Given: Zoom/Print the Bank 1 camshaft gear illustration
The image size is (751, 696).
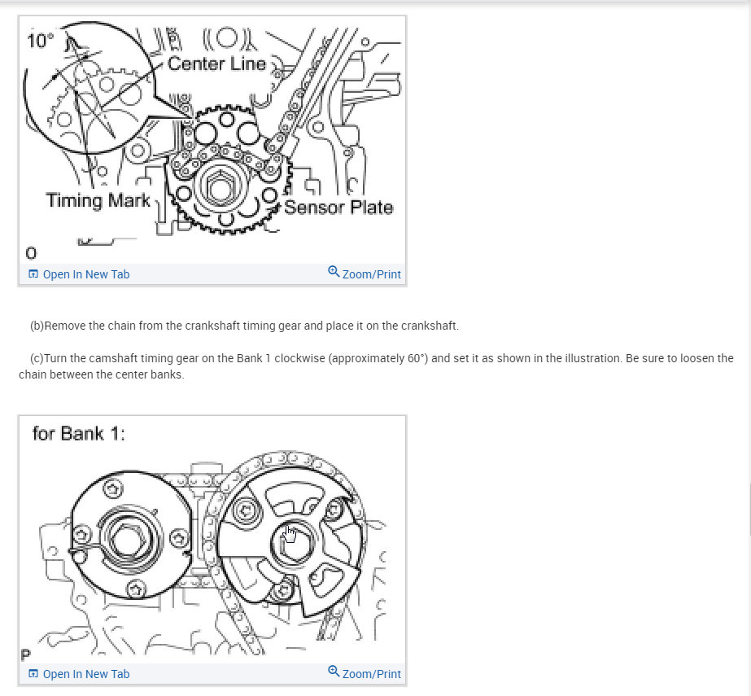Looking at the screenshot, I should tap(365, 673).
